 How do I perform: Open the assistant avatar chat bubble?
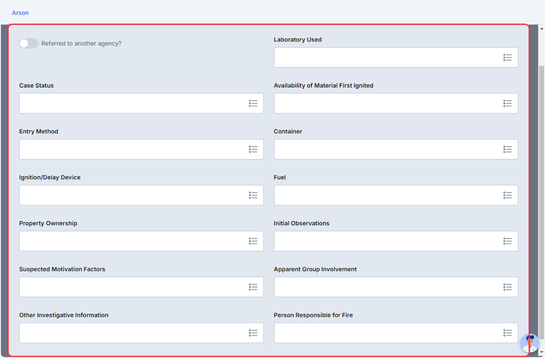point(530,343)
